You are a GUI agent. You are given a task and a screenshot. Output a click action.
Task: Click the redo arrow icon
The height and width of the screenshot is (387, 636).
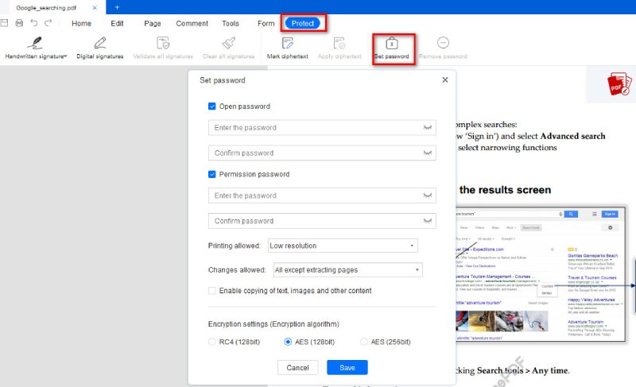pos(48,23)
